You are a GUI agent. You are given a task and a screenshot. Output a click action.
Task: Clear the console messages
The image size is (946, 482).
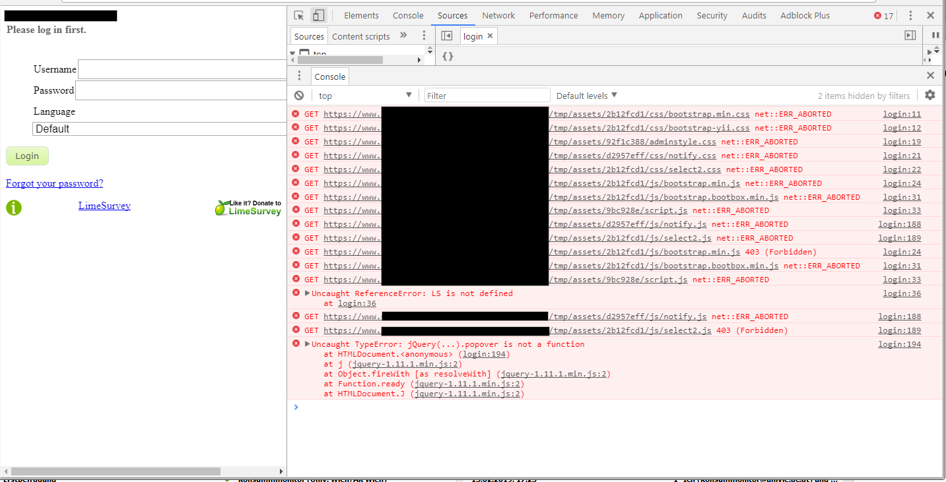299,96
